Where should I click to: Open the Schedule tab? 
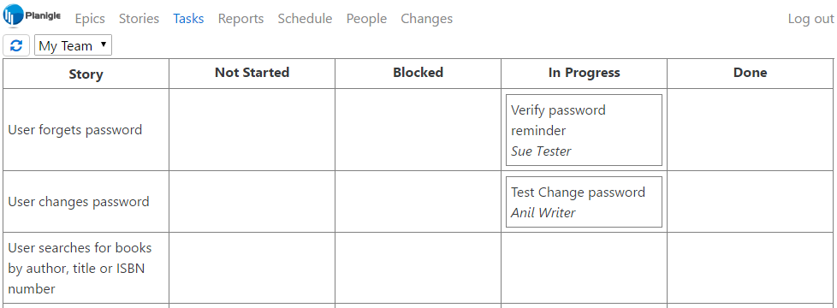point(305,19)
